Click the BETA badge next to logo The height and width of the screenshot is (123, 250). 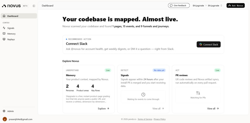[25, 6]
